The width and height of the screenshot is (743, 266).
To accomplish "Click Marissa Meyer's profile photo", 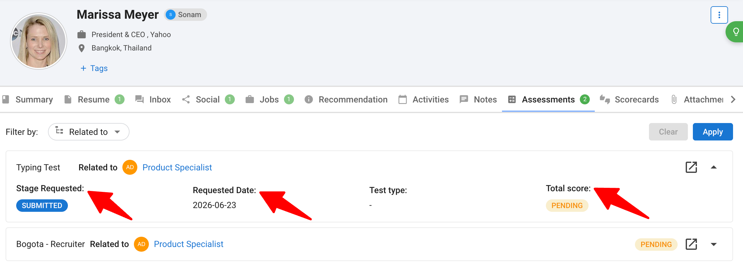I will (39, 41).
